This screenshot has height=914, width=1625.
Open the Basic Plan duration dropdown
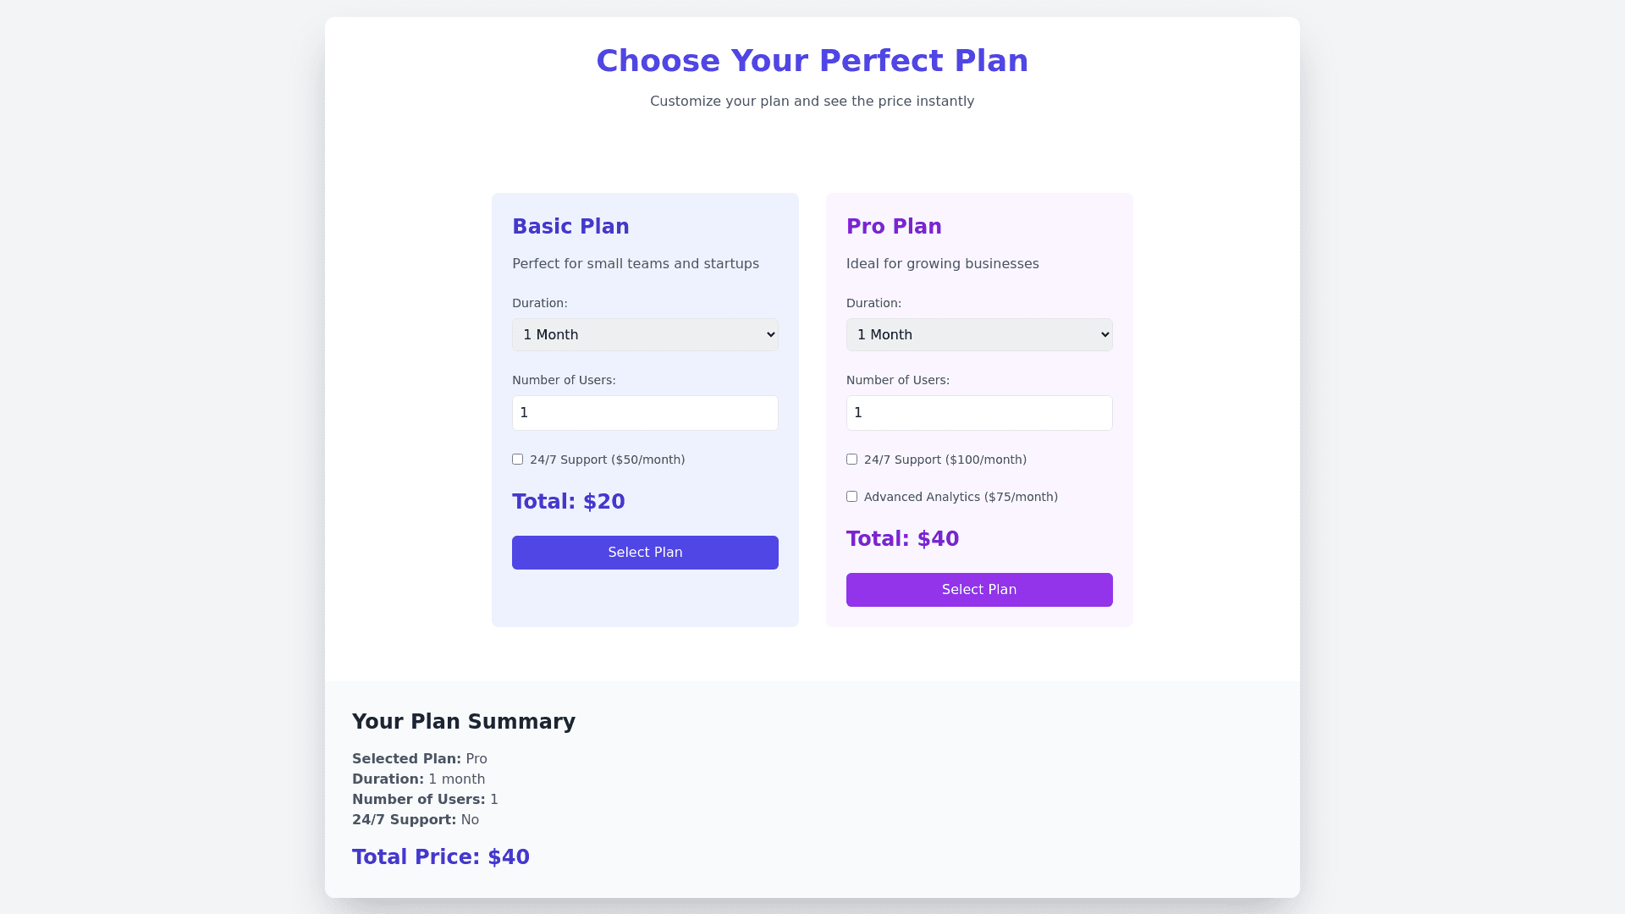[645, 335]
